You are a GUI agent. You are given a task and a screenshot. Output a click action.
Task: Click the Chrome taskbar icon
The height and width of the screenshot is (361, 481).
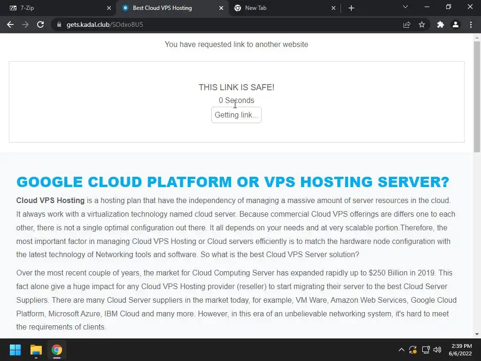coord(57,350)
